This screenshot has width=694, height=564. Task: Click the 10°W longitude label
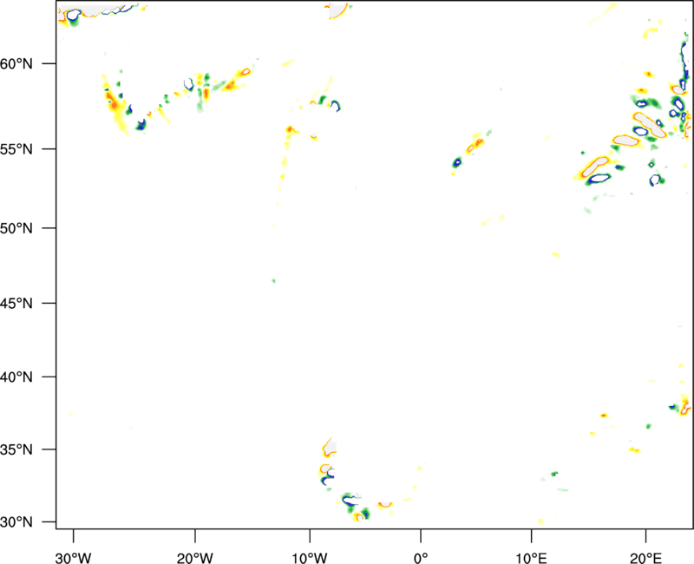coord(310,558)
